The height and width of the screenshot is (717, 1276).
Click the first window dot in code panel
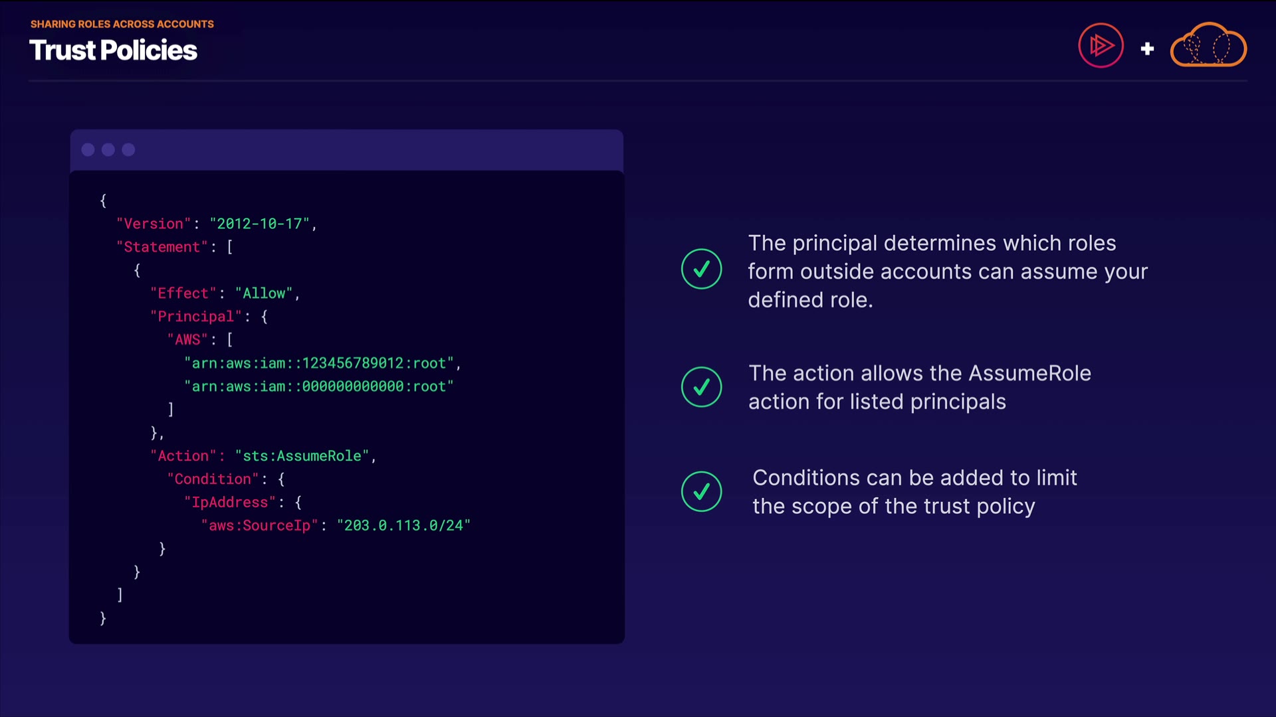click(x=88, y=150)
